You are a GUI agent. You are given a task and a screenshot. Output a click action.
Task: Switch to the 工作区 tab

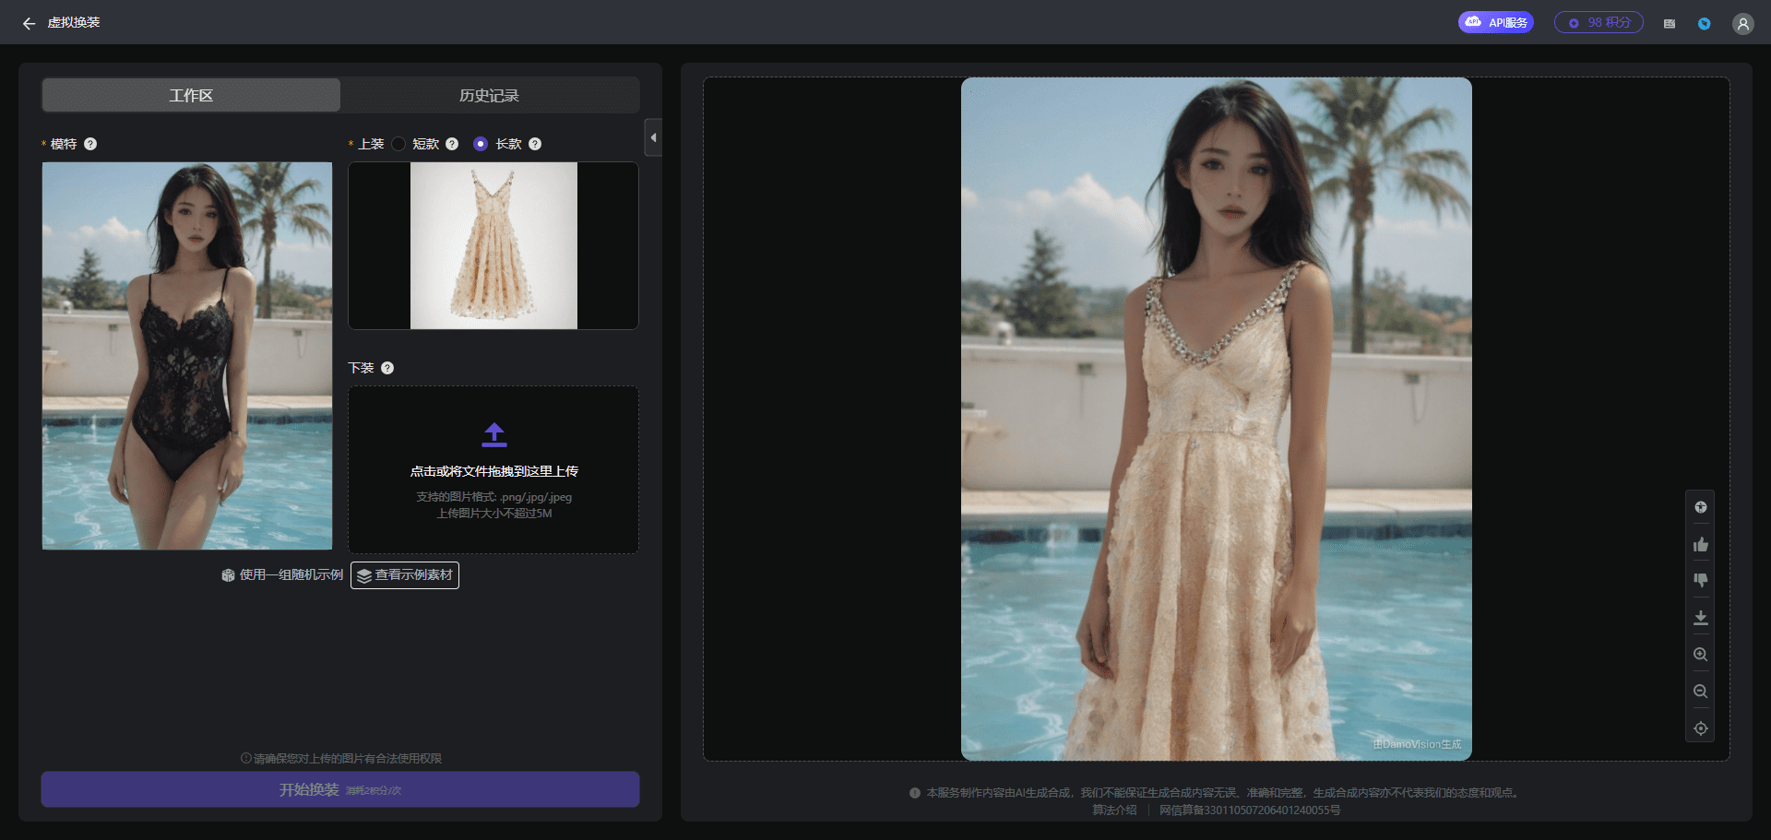191,95
